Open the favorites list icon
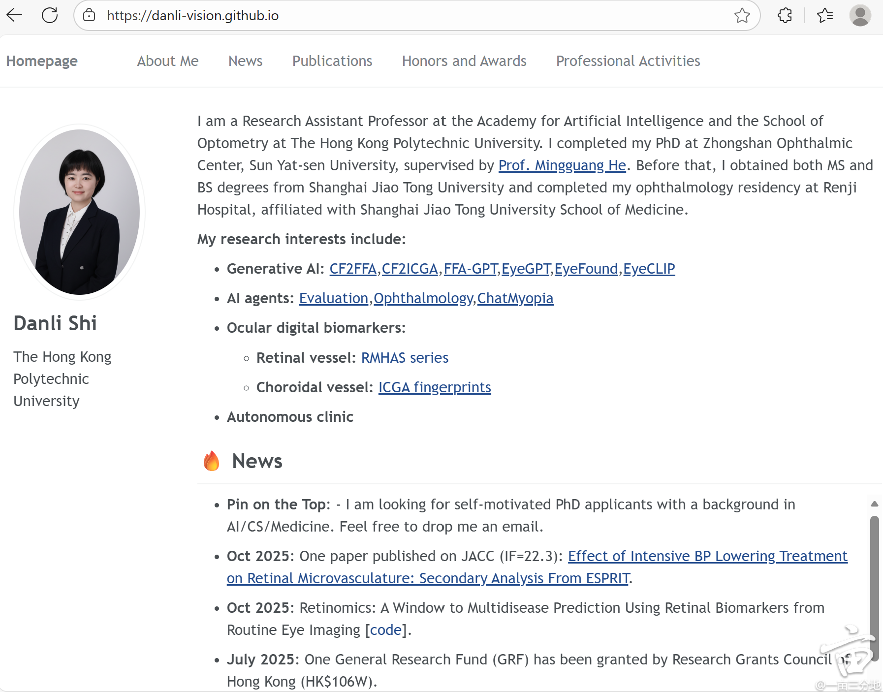 coord(825,16)
